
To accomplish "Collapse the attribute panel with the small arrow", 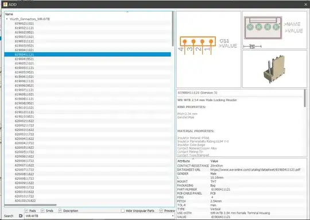I will (193, 159).
